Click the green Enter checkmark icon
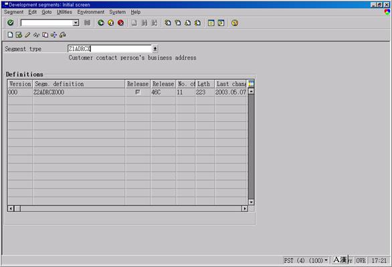The width and height of the screenshot is (392, 267). pyautogui.click(x=11, y=23)
